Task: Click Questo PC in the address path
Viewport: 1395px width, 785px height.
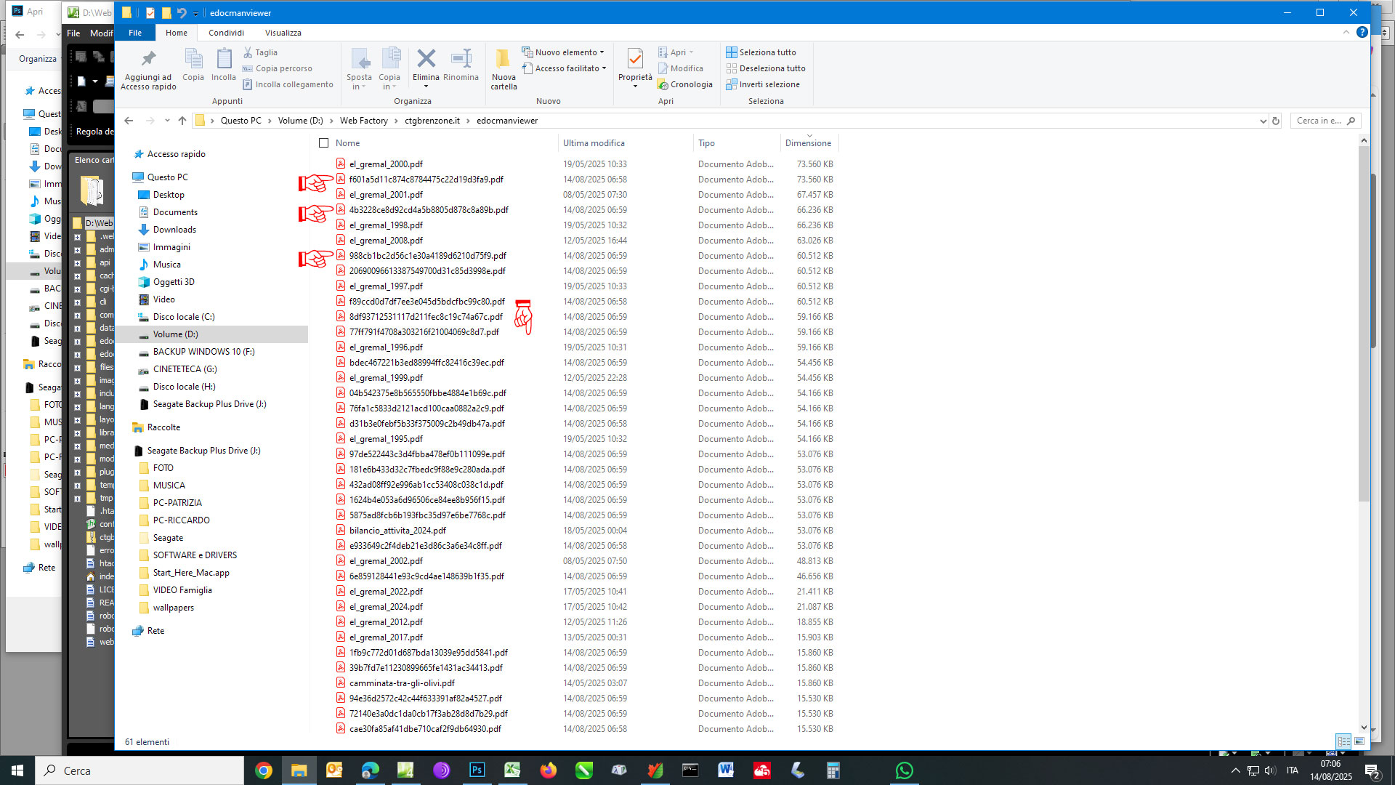Action: tap(241, 121)
